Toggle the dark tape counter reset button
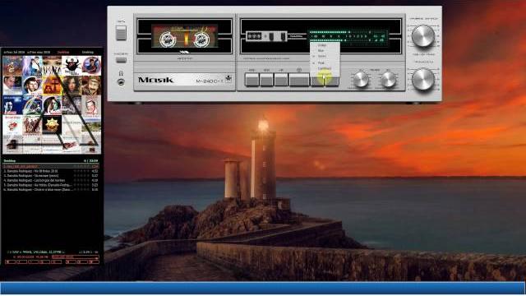This screenshot has height=296, width=526. [x=271, y=36]
